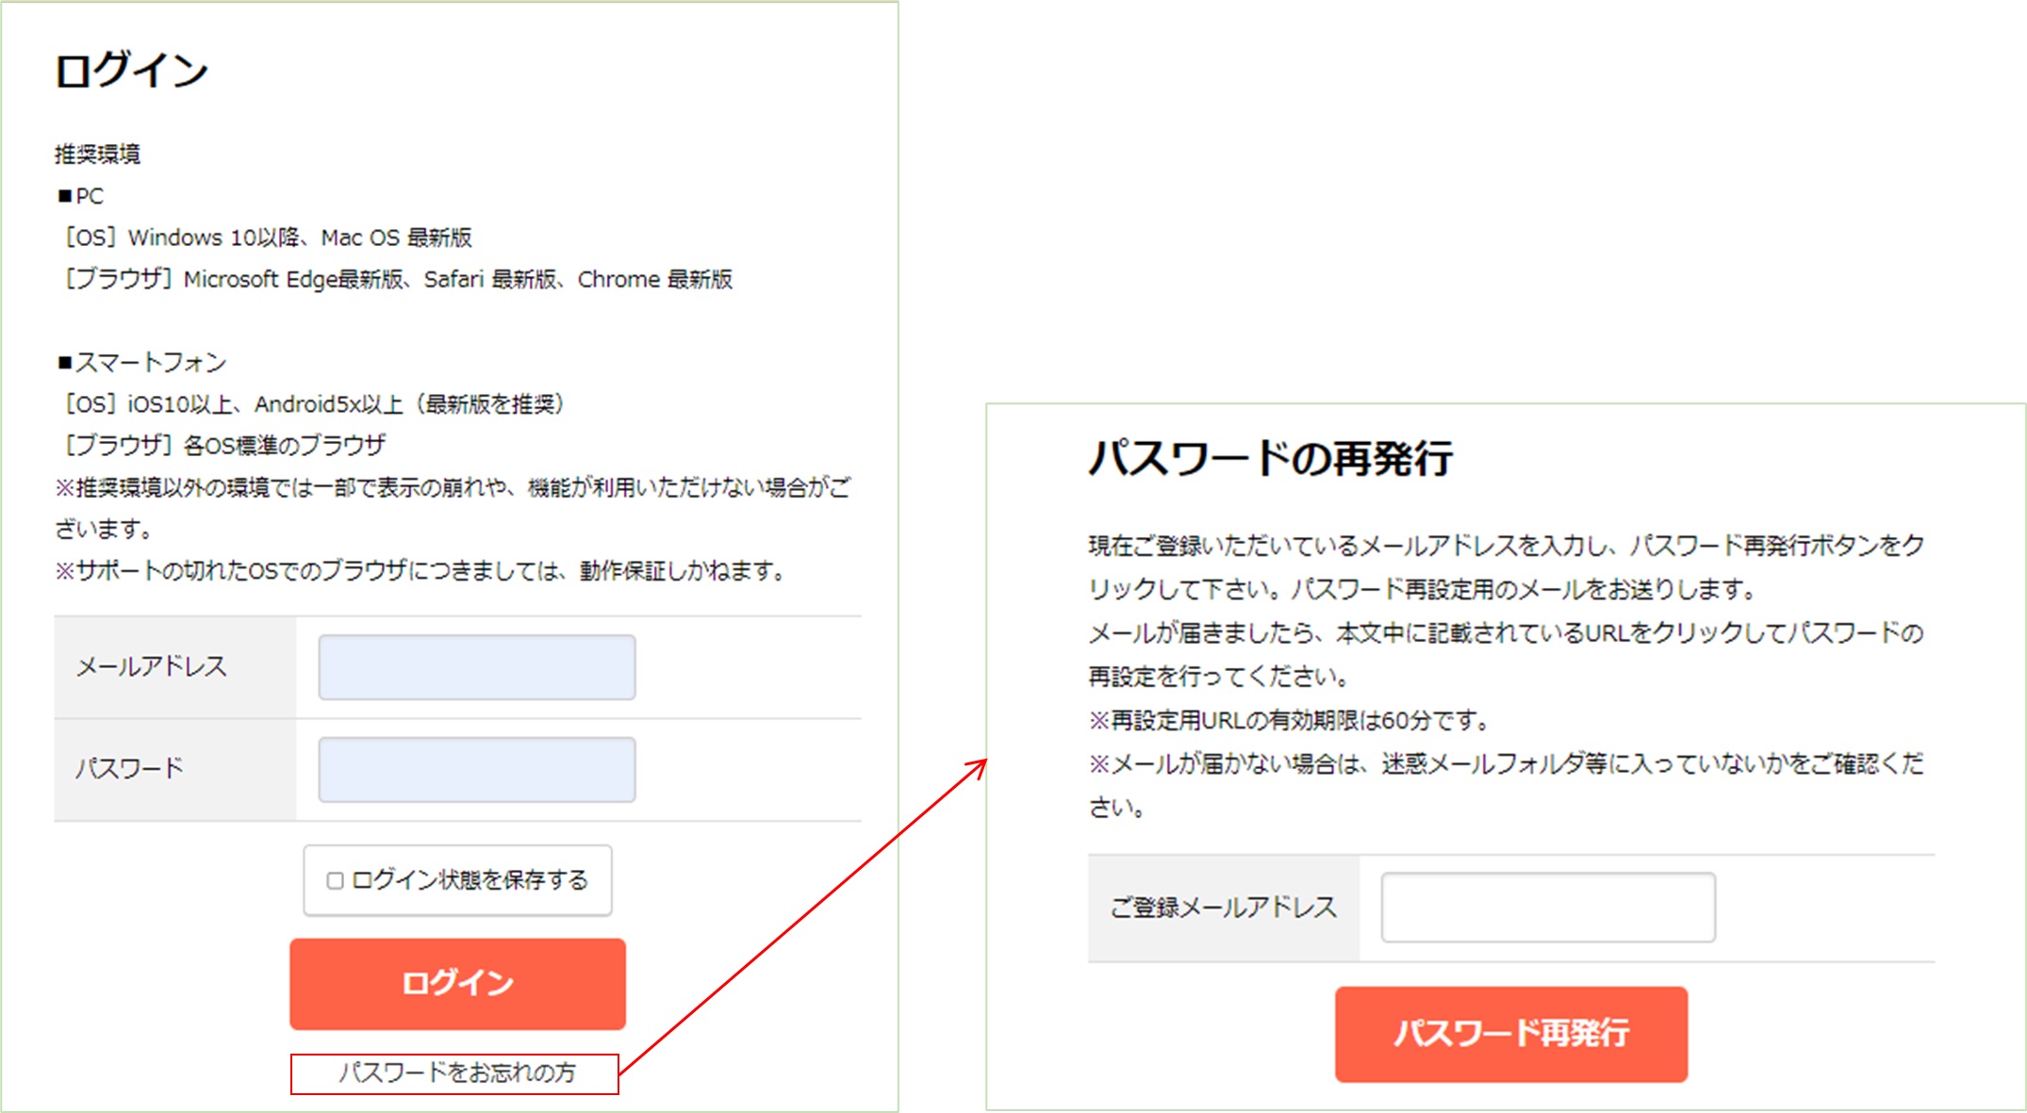
Task: Click the メールアドレス field label
Action: tap(152, 667)
